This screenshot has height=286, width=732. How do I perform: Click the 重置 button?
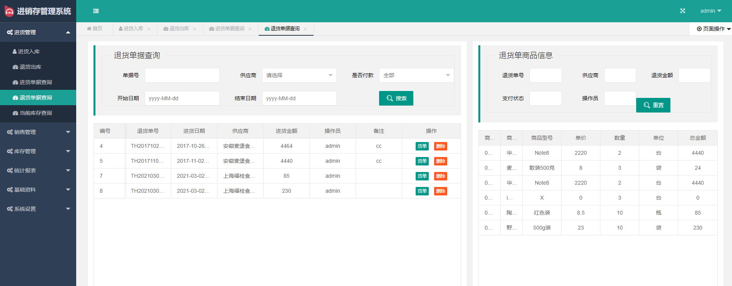click(653, 105)
